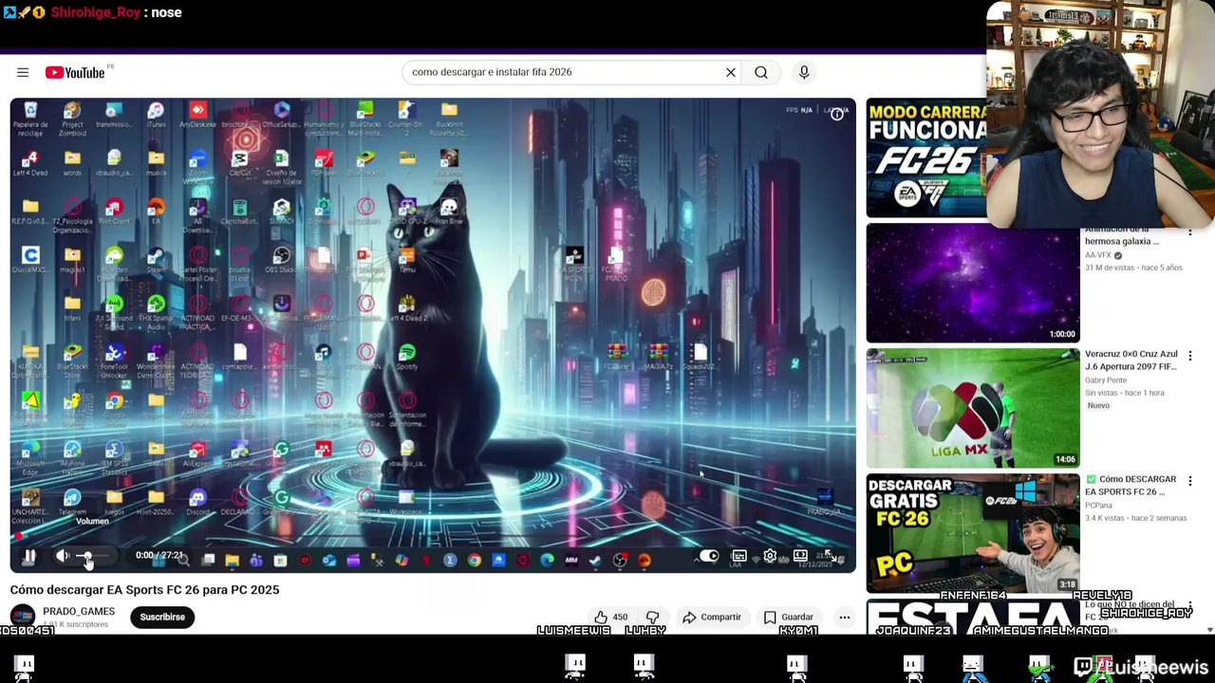Click the 'Nuevo' badge under the Veracruz video
The image size is (1215, 683).
pyautogui.click(x=1098, y=405)
